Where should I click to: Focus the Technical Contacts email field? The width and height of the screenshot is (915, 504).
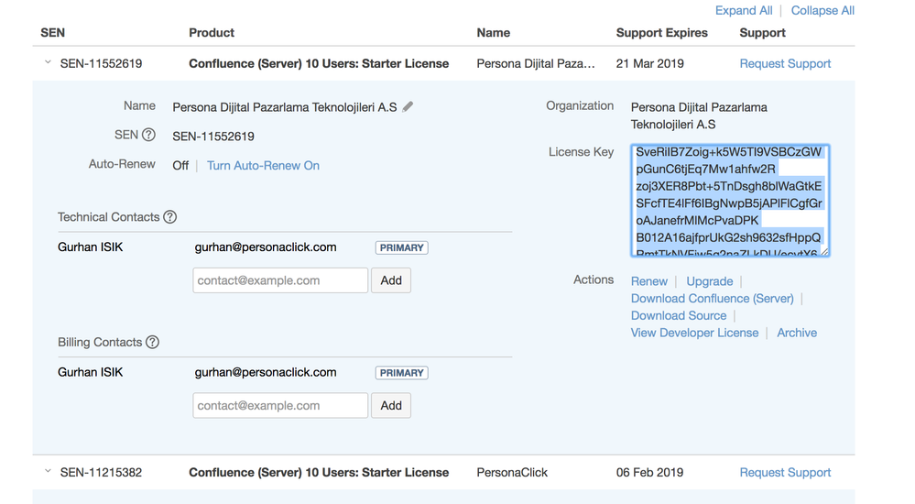click(280, 280)
